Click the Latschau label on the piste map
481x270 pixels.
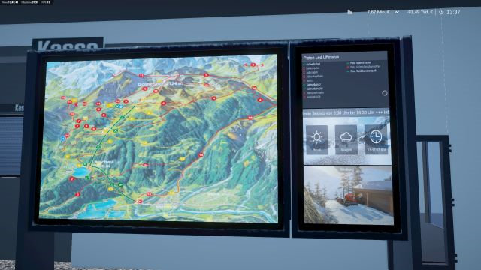tap(104, 162)
